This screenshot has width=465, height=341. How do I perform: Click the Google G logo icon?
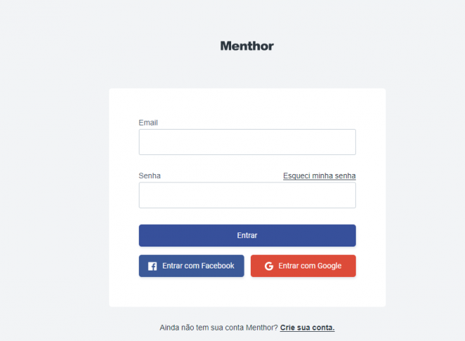(269, 266)
